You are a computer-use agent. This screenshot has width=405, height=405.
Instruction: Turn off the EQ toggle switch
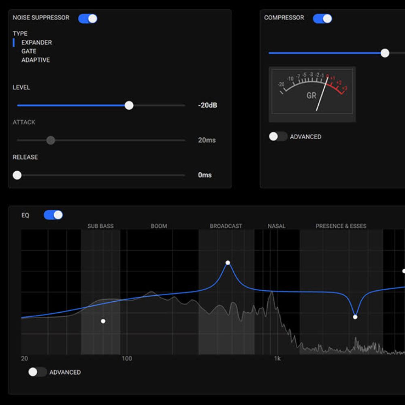[x=53, y=215]
